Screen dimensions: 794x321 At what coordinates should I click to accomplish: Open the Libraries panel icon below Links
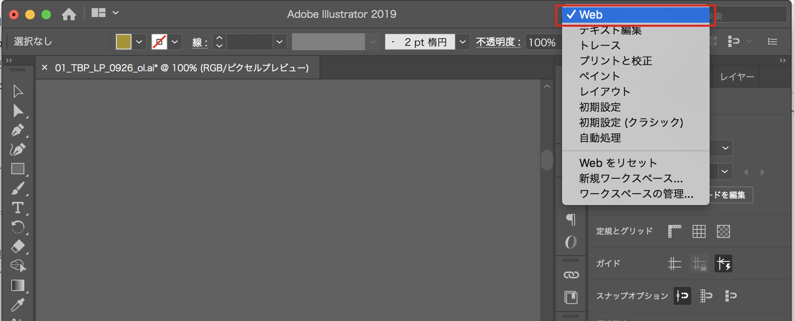click(571, 297)
